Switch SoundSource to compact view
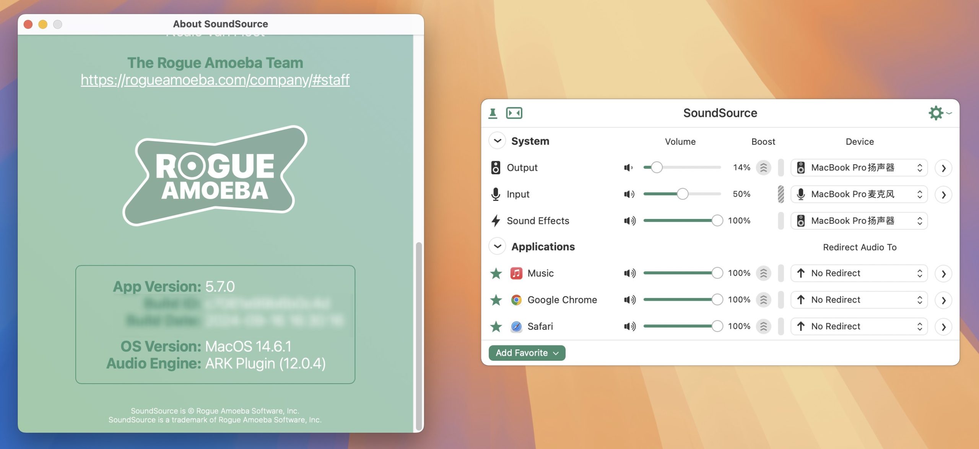The width and height of the screenshot is (979, 449). pyautogui.click(x=514, y=113)
